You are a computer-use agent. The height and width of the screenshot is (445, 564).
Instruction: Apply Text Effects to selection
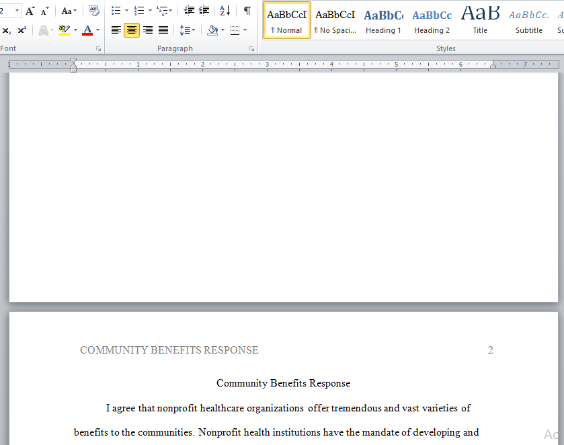point(43,30)
